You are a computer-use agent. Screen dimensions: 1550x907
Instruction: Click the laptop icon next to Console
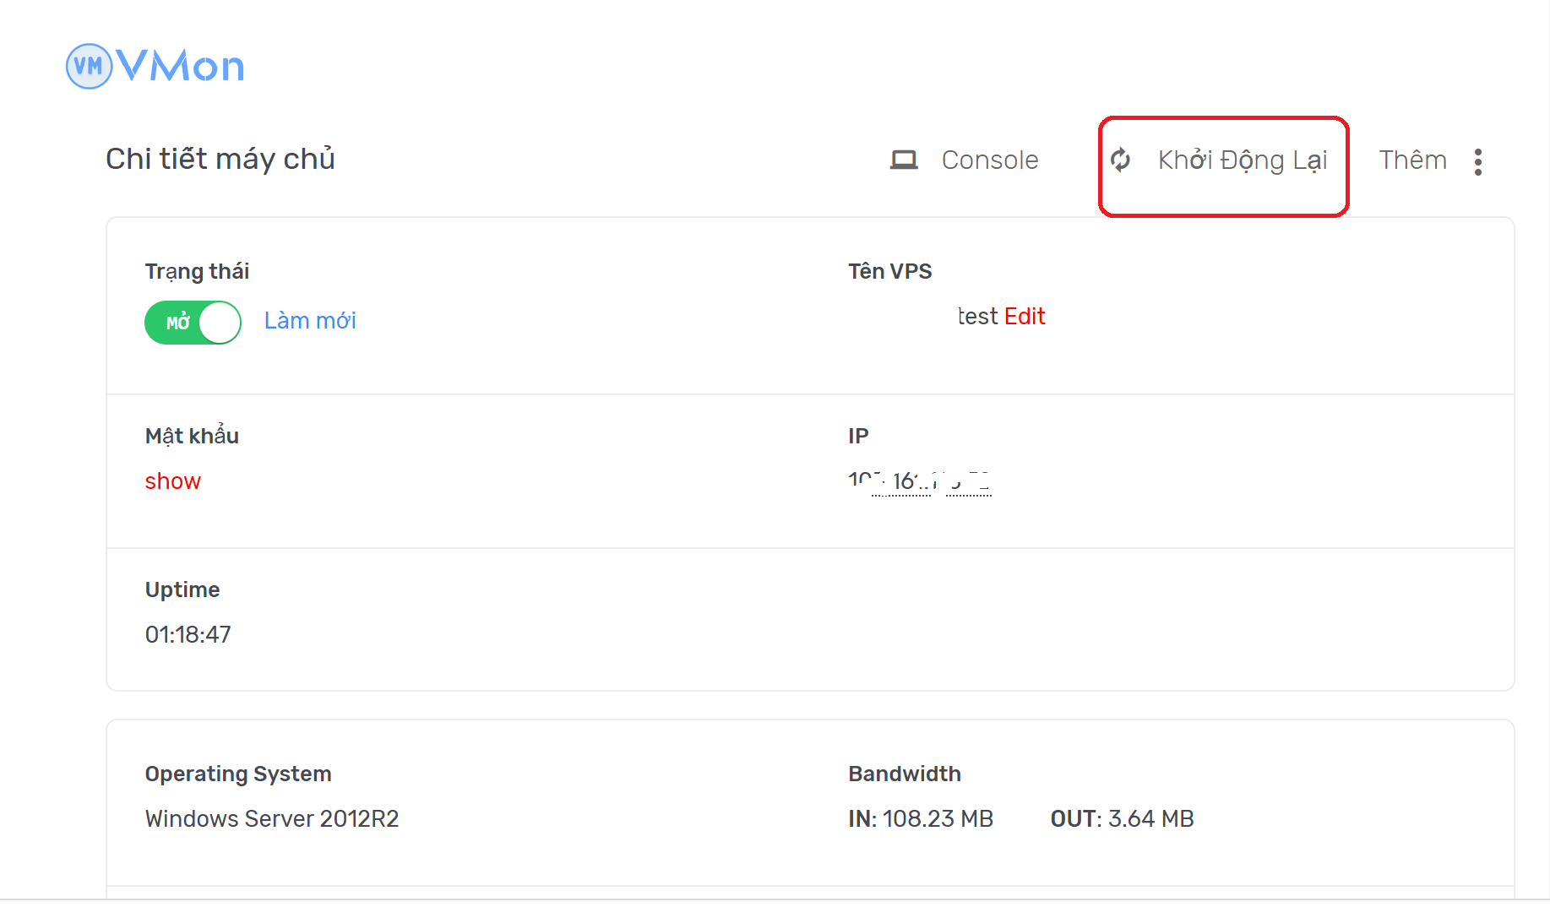point(904,159)
